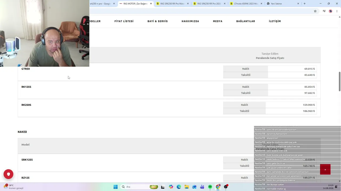Click the RK250S model name

[x=26, y=105]
